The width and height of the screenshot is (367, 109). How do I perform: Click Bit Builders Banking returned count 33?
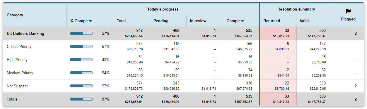[x=287, y=30]
